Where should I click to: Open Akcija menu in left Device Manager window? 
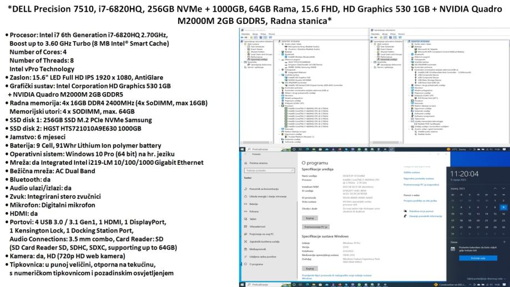tap(255, 34)
